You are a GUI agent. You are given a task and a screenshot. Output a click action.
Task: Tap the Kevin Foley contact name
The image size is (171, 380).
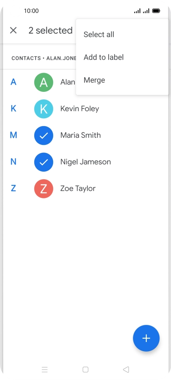[x=79, y=109]
